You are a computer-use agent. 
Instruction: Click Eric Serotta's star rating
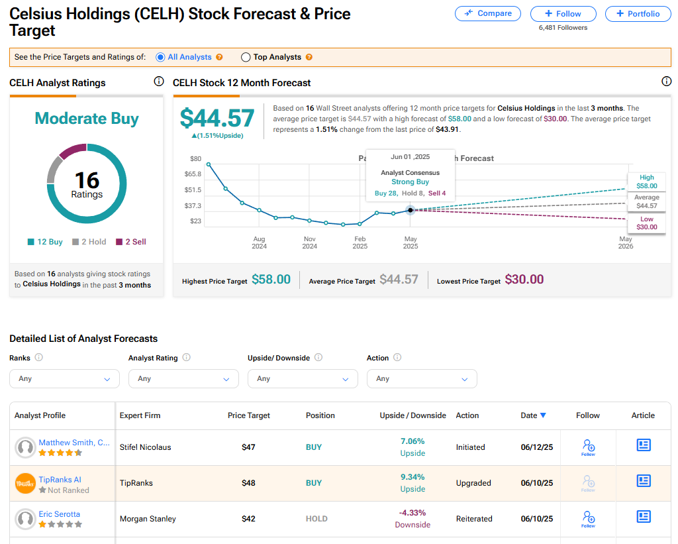point(60,525)
